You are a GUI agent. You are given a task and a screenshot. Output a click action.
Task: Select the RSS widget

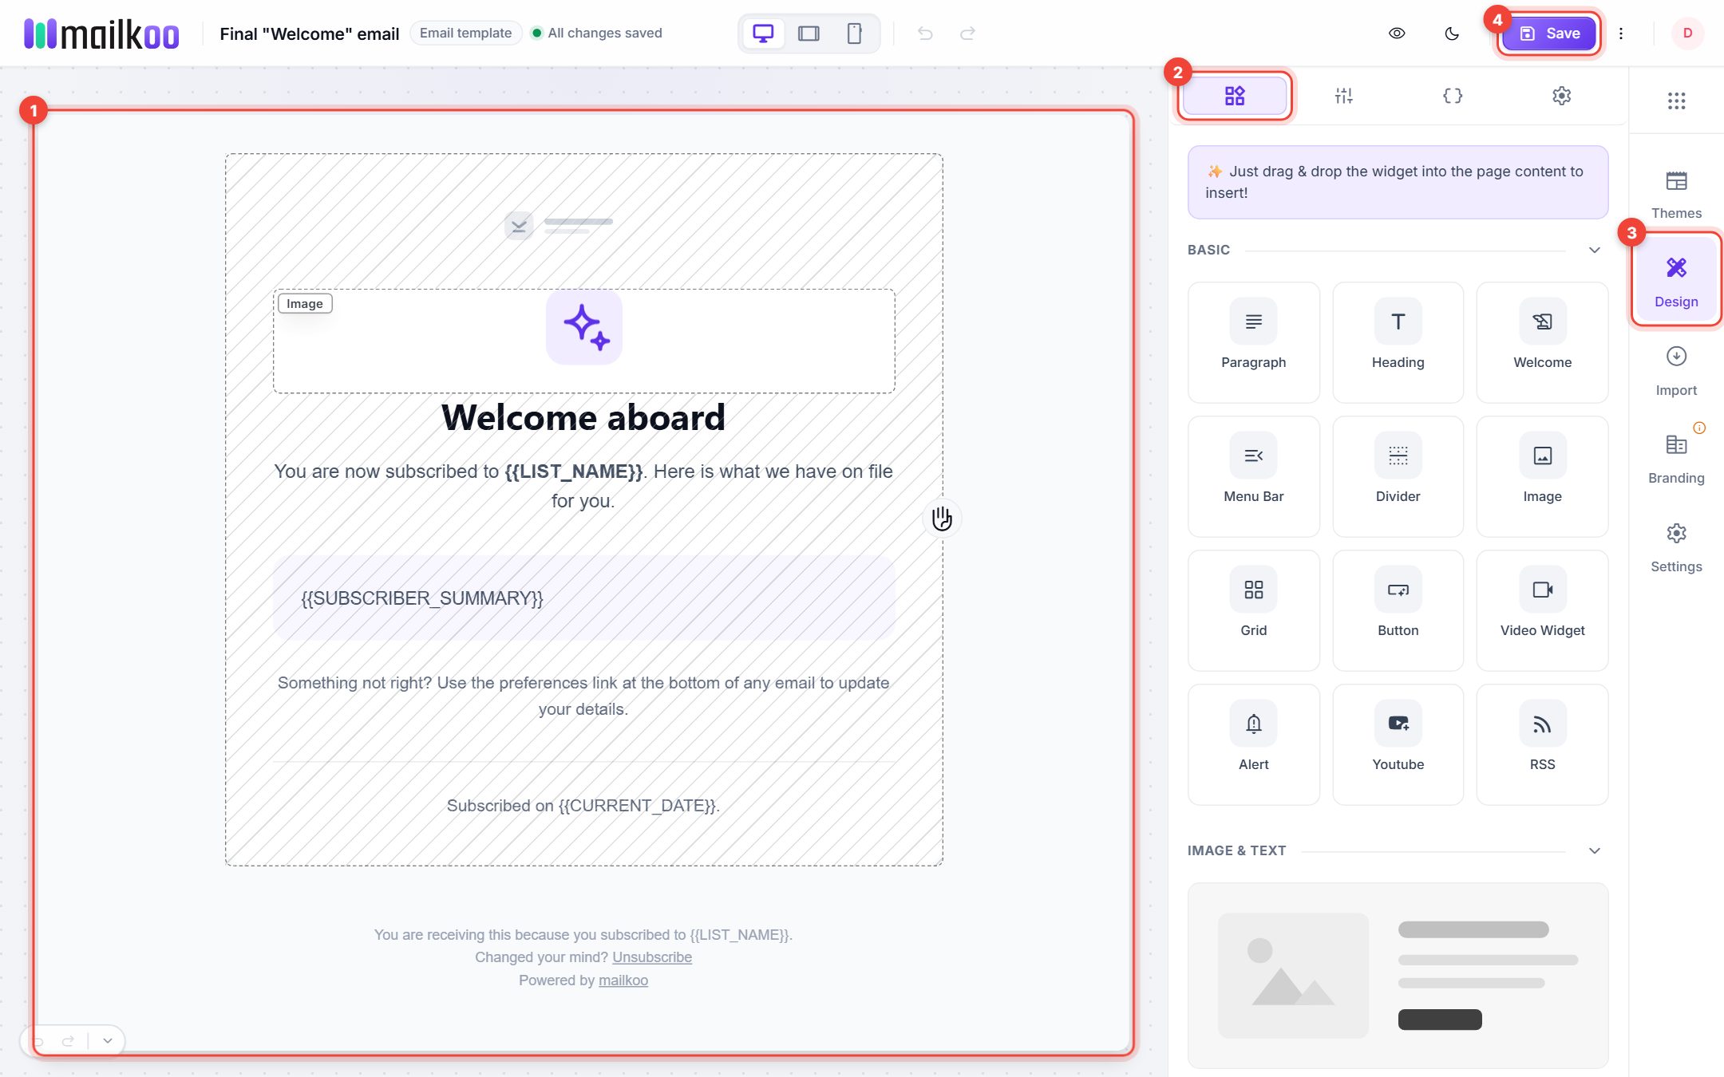[1542, 744]
